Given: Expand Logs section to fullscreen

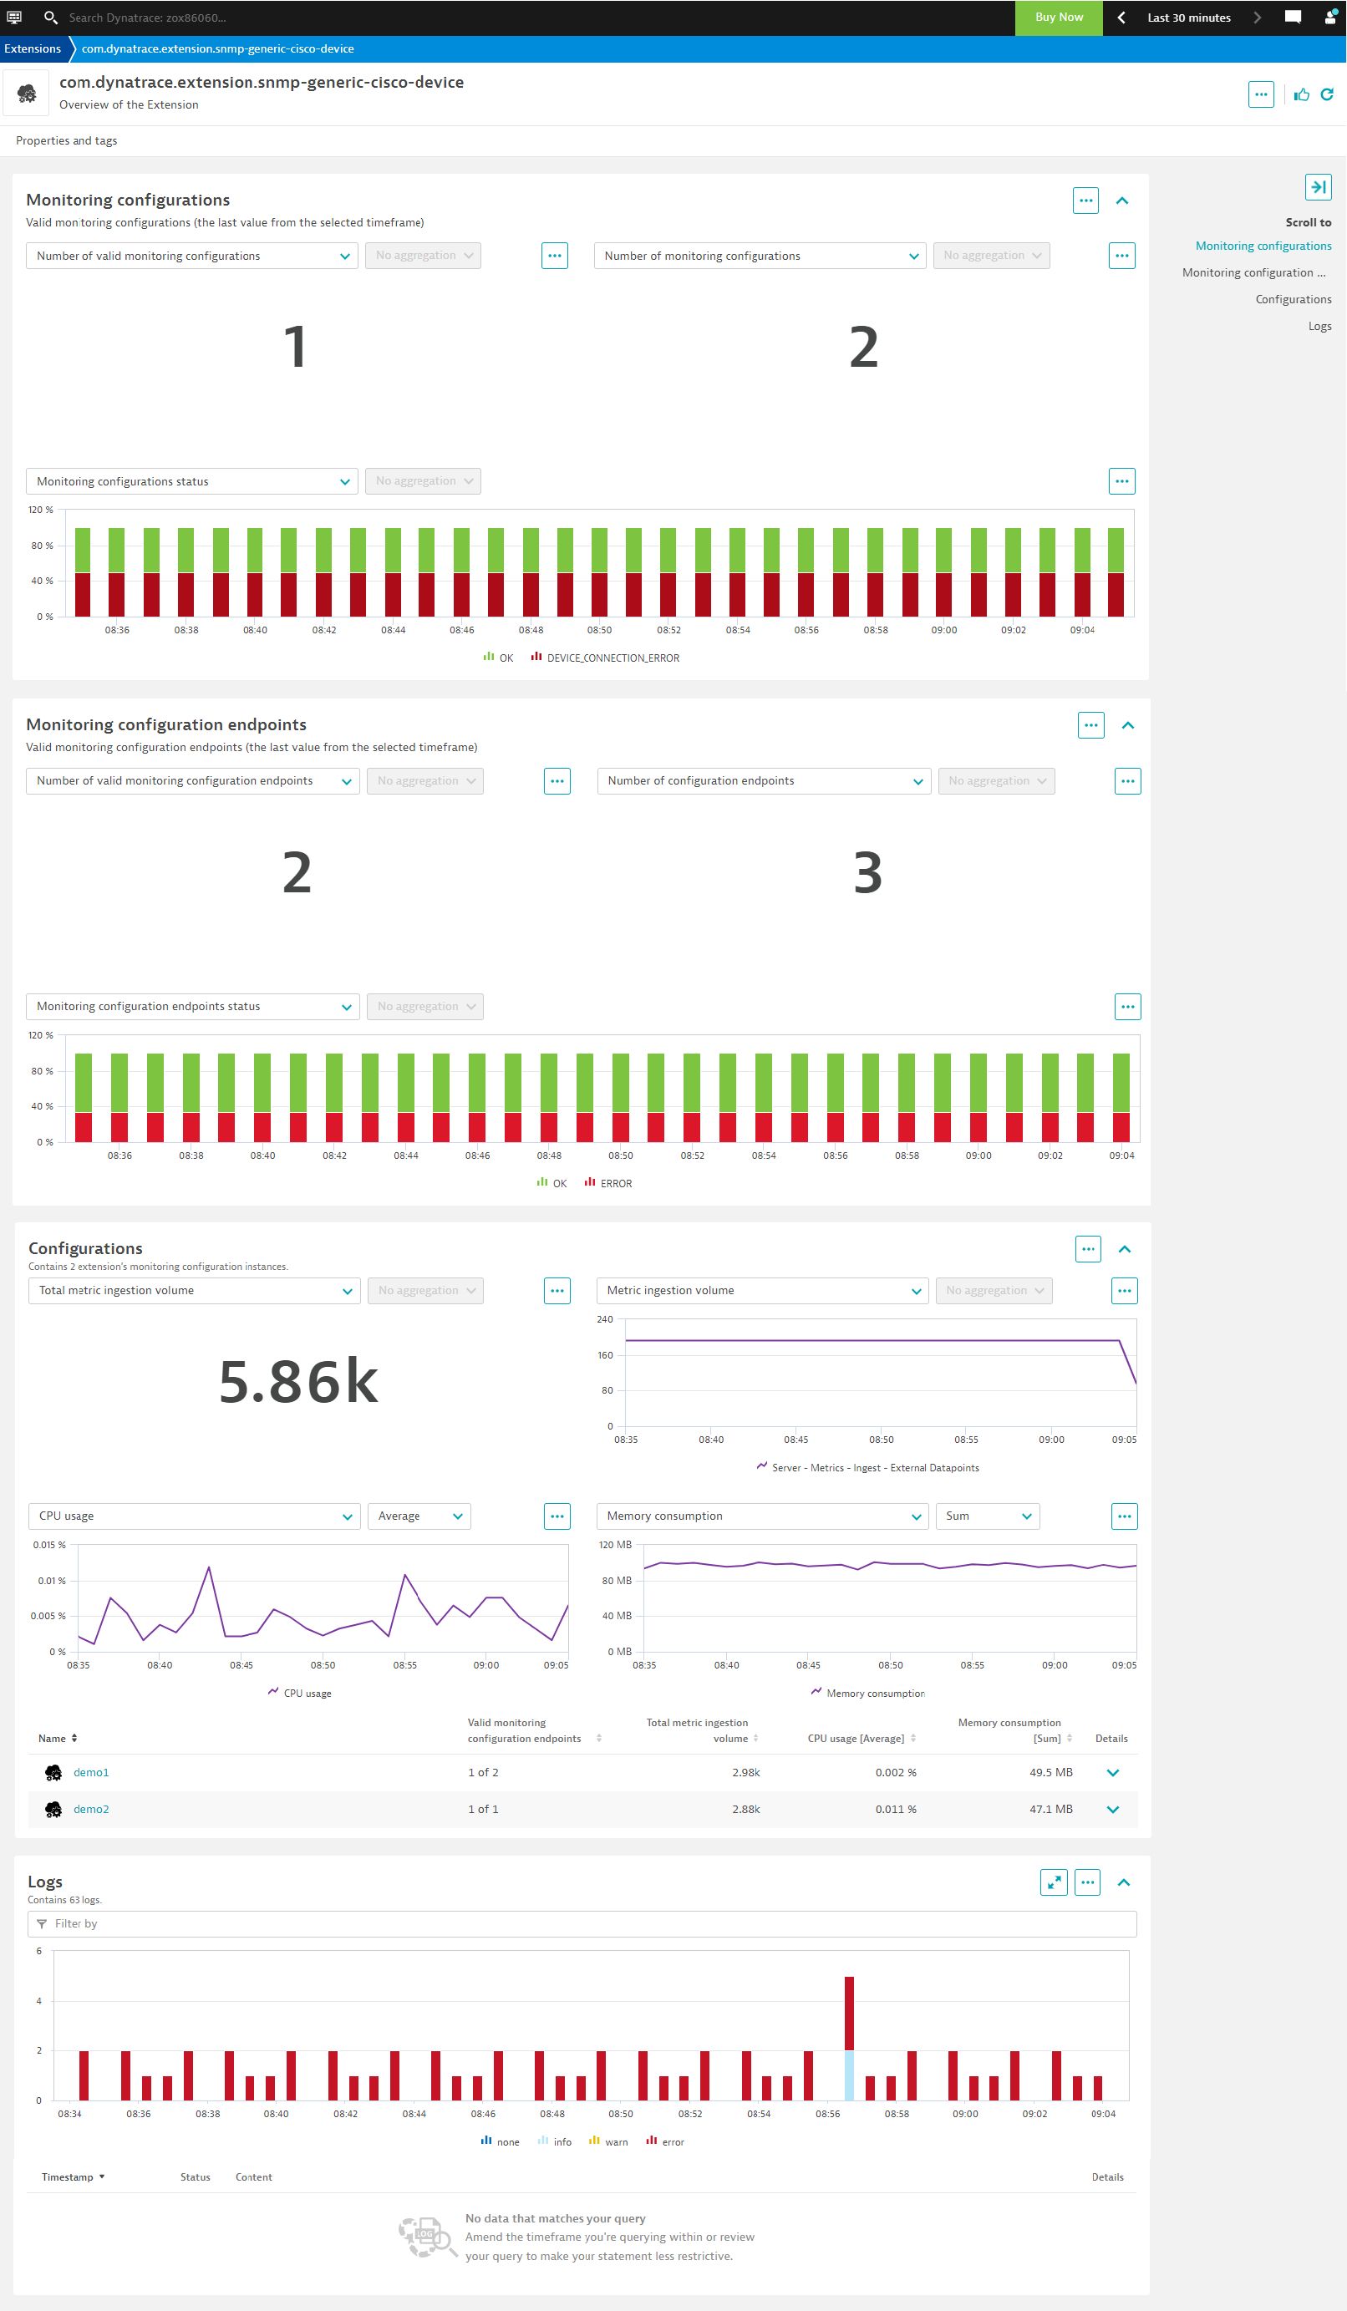Looking at the screenshot, I should pyautogui.click(x=1055, y=1882).
